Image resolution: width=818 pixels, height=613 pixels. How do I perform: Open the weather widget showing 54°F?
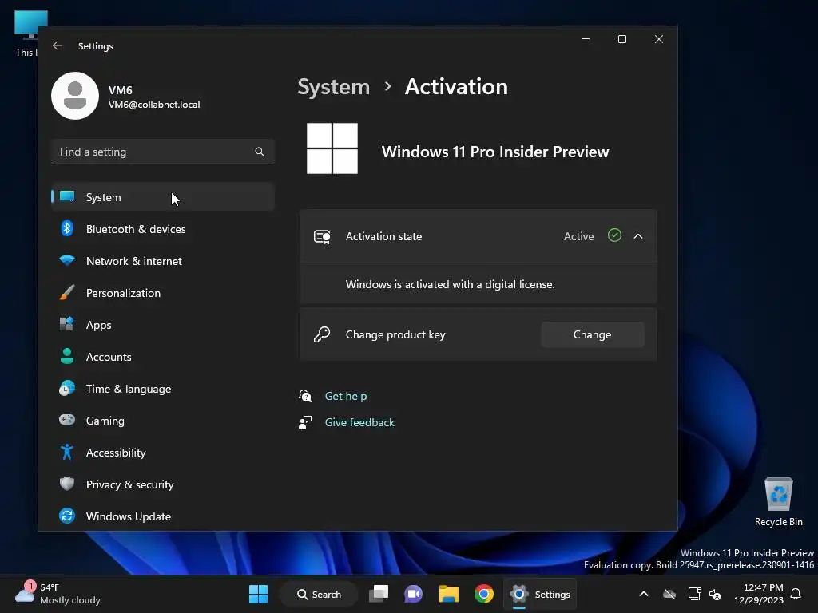[x=58, y=594]
